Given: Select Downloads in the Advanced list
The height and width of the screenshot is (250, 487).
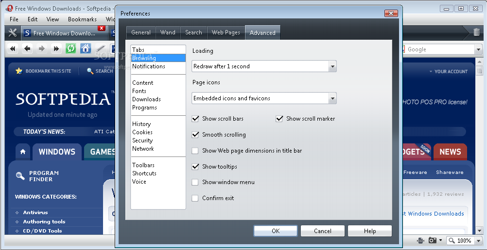Looking at the screenshot, I should click(158, 99).
